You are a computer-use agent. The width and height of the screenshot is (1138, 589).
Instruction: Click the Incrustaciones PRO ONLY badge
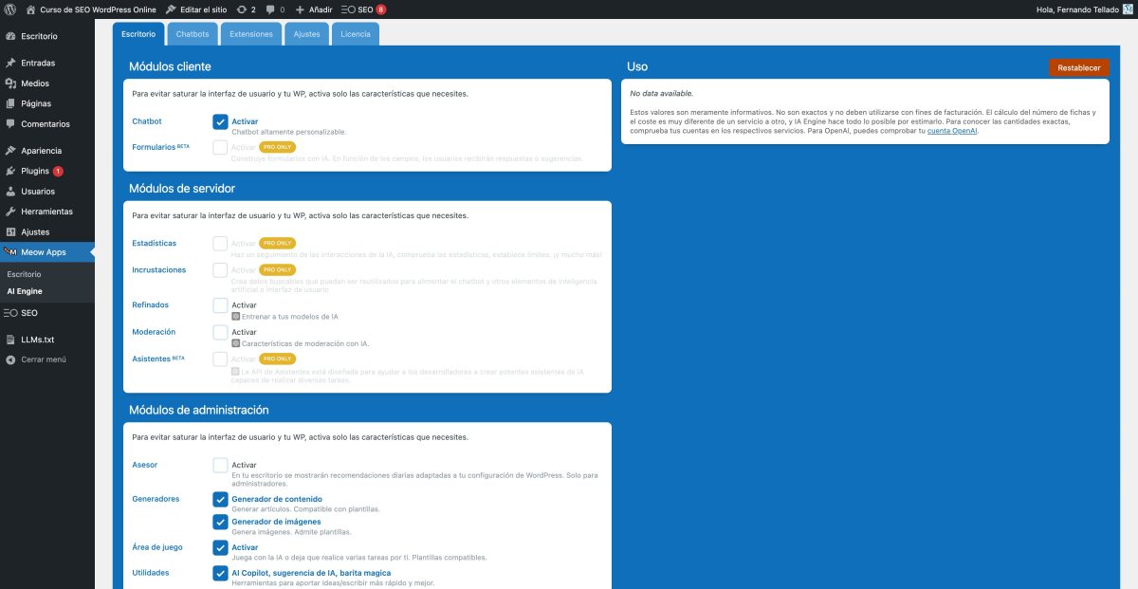(277, 269)
